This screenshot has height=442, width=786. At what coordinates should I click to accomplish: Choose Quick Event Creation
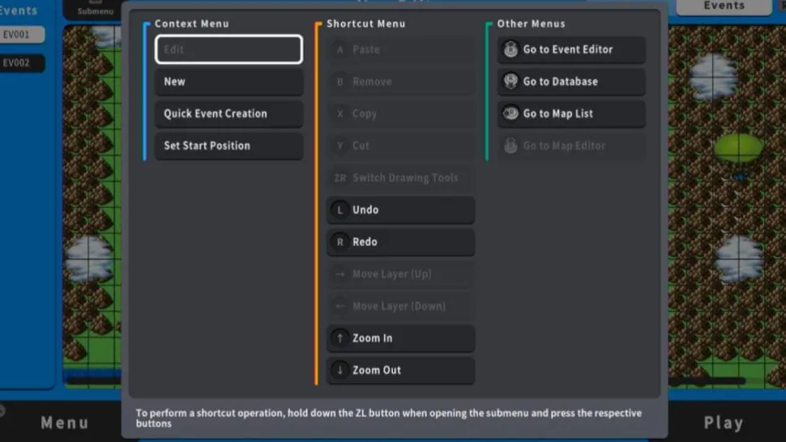[x=229, y=114]
